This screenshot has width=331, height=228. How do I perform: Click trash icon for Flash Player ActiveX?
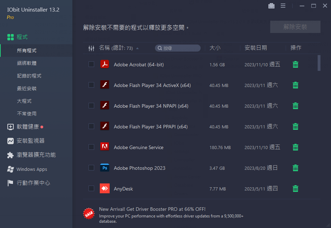pyautogui.click(x=295, y=85)
